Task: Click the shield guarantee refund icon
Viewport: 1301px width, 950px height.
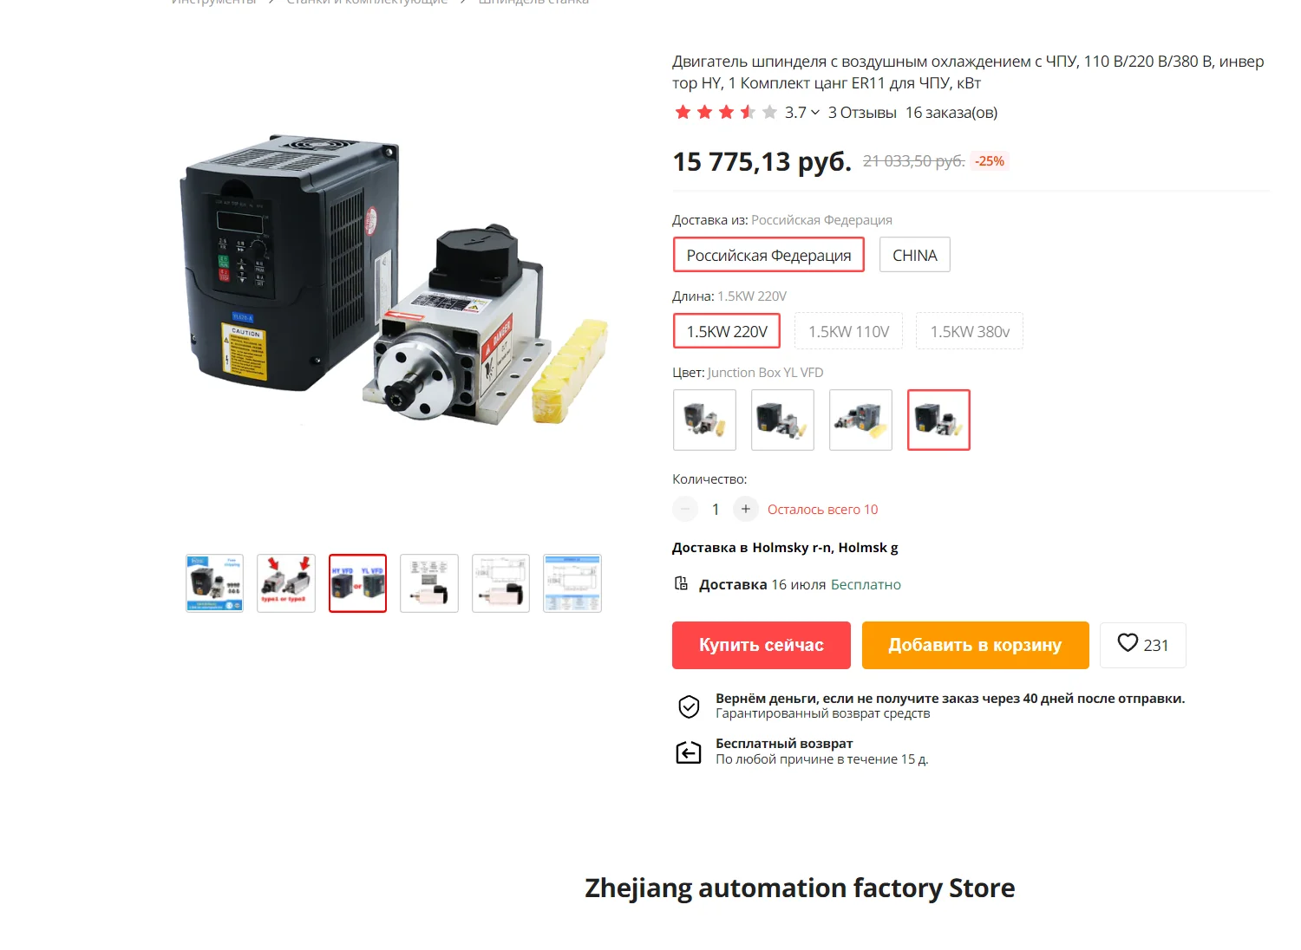Action: point(689,706)
